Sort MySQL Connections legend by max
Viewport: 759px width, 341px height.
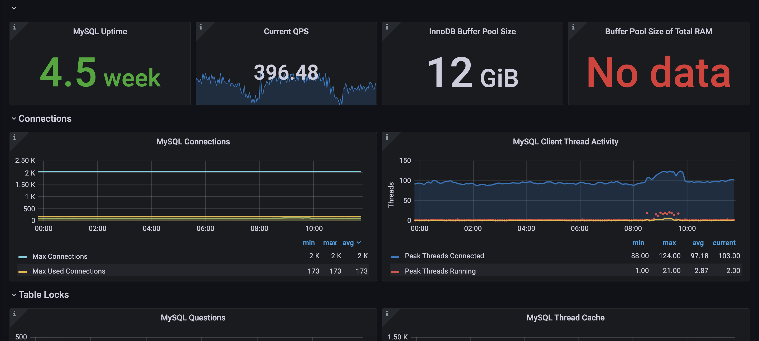[x=330, y=243]
